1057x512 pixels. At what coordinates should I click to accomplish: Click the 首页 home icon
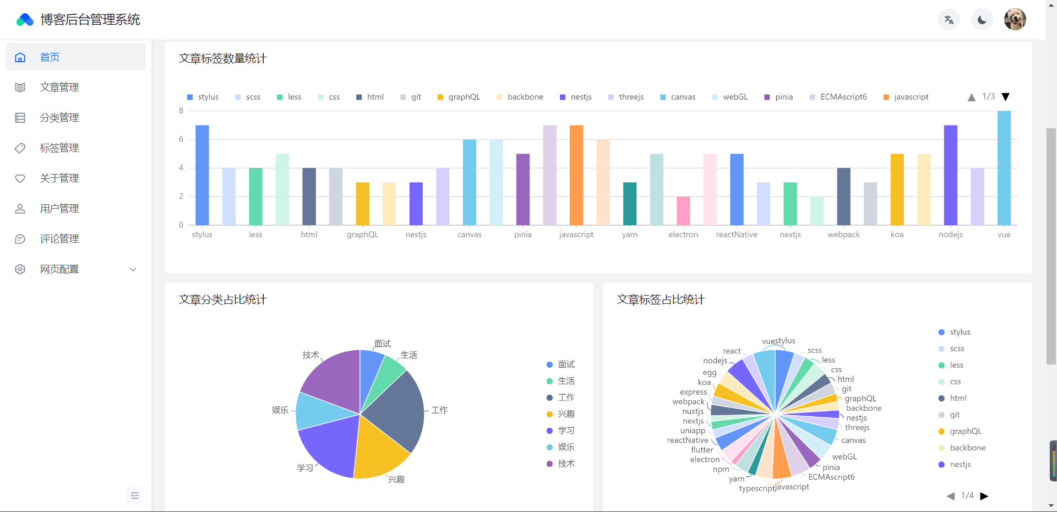(20, 57)
